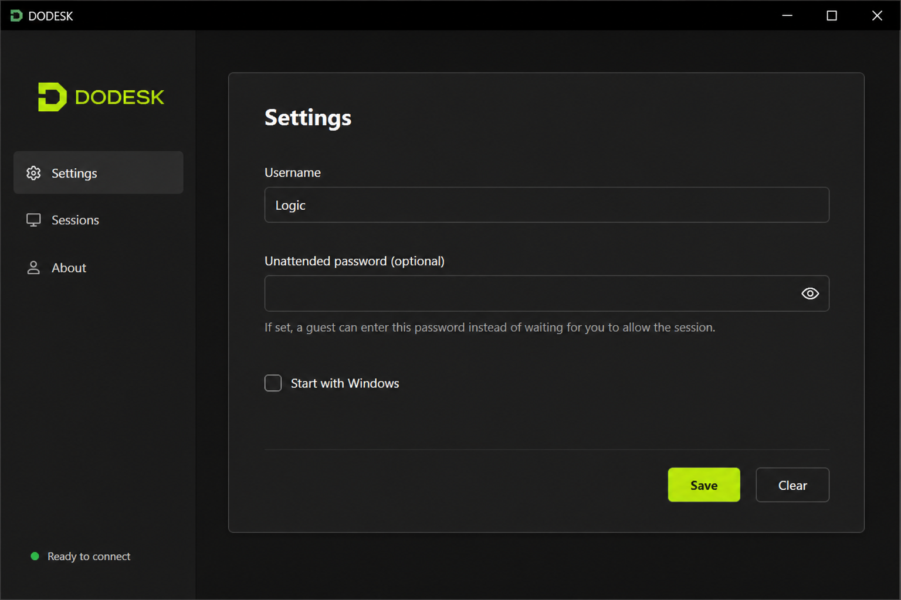The image size is (901, 600).
Task: Click the DODESK logo in the sidebar
Action: coord(101,97)
